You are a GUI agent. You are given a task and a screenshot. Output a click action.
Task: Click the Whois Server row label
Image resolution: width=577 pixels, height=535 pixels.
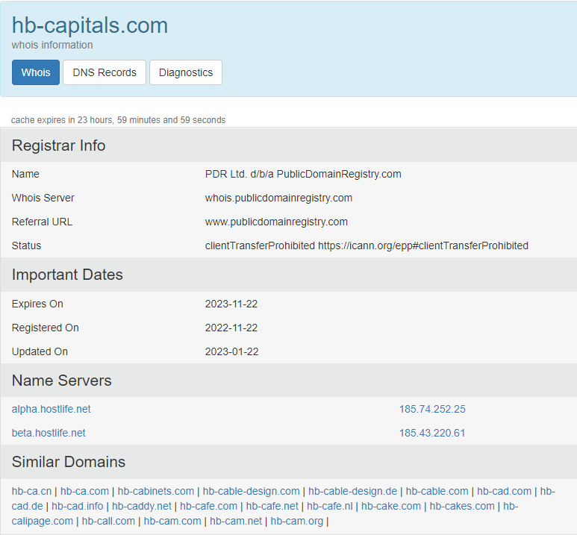43,198
